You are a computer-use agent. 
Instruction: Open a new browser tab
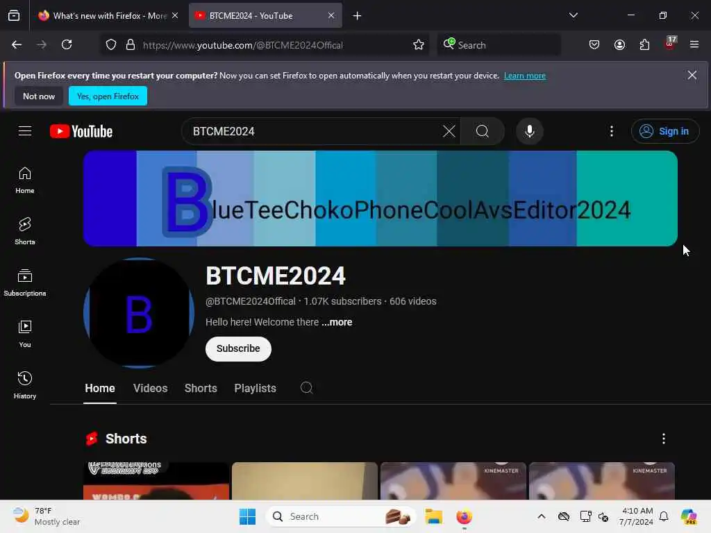[358, 16]
